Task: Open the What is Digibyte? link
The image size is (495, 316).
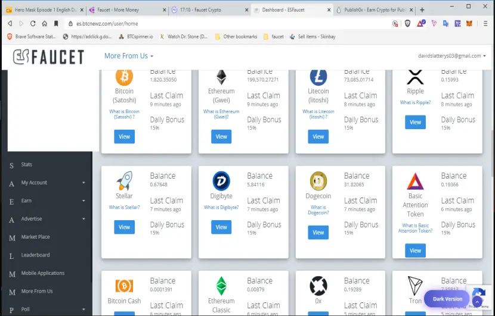Action: click(x=221, y=207)
